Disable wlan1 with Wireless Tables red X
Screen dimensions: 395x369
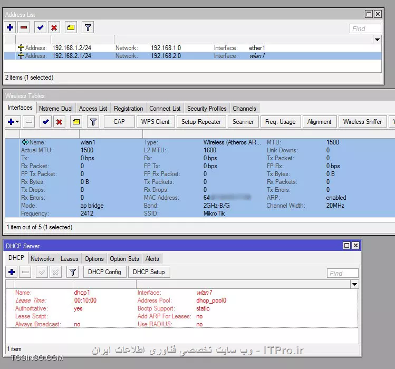click(59, 122)
